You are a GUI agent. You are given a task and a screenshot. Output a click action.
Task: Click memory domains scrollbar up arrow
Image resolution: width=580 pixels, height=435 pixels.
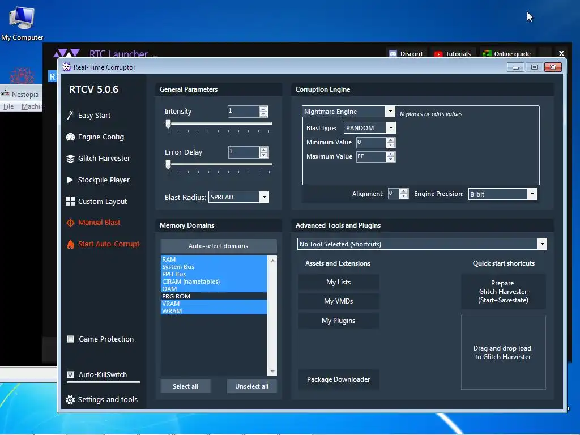pos(272,261)
